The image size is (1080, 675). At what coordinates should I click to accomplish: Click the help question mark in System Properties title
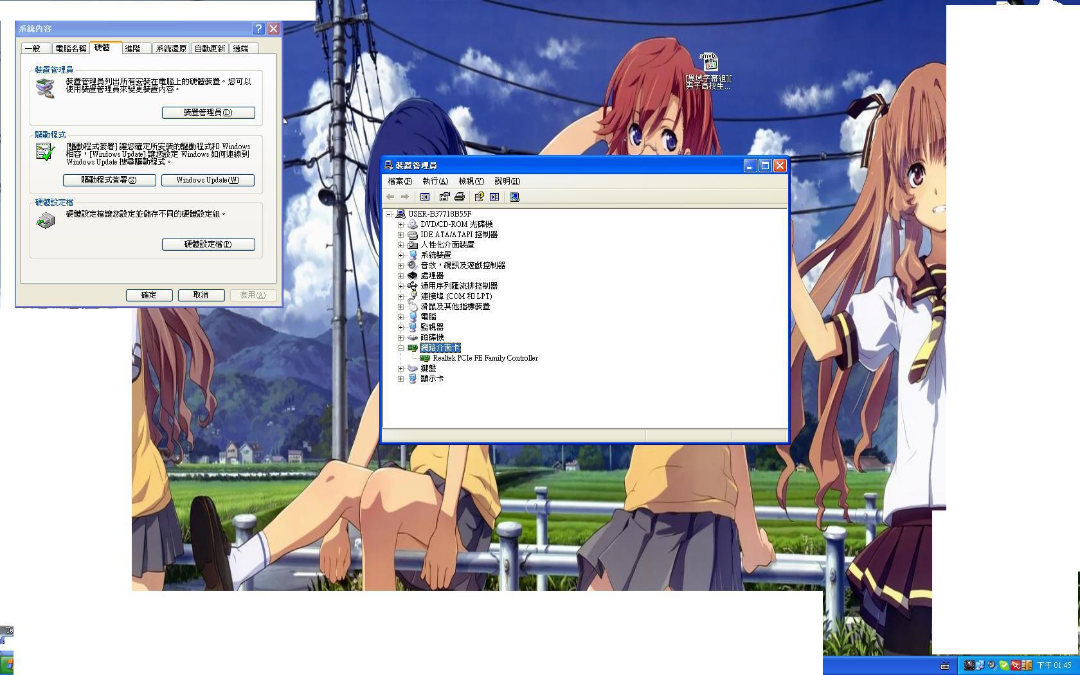pos(258,28)
